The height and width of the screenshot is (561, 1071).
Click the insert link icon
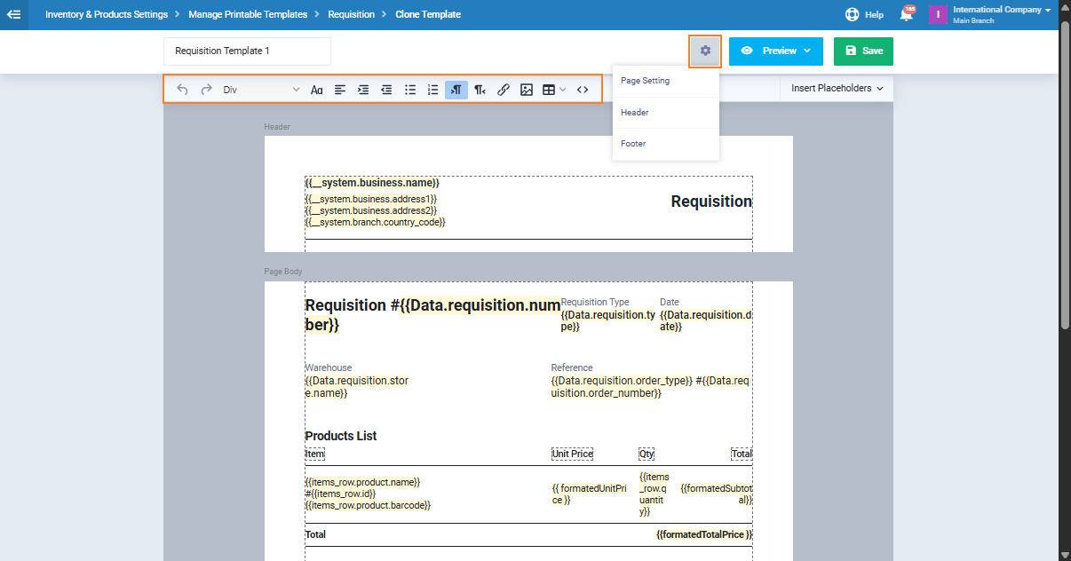(504, 90)
